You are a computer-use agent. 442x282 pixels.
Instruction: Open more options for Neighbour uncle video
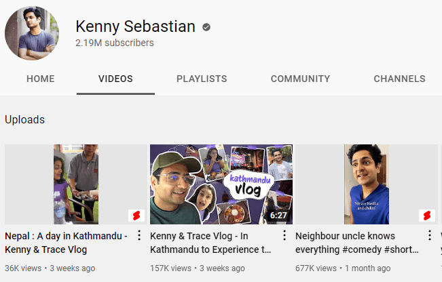point(430,235)
